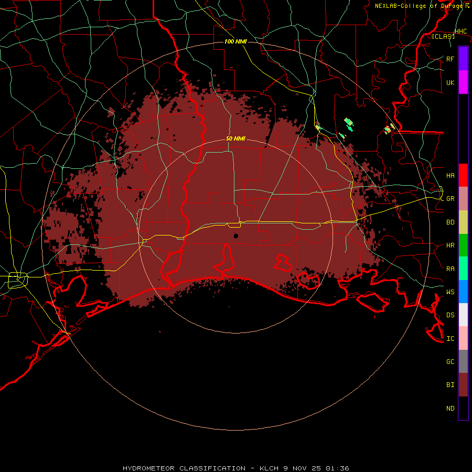Click the BD yellow legend swatch
Image resolution: width=472 pixels, height=472 pixels.
pyautogui.click(x=463, y=222)
